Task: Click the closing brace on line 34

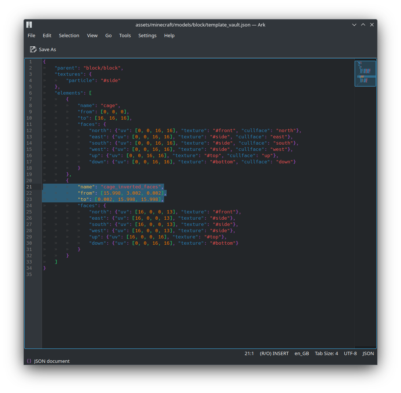Action: coord(45,268)
